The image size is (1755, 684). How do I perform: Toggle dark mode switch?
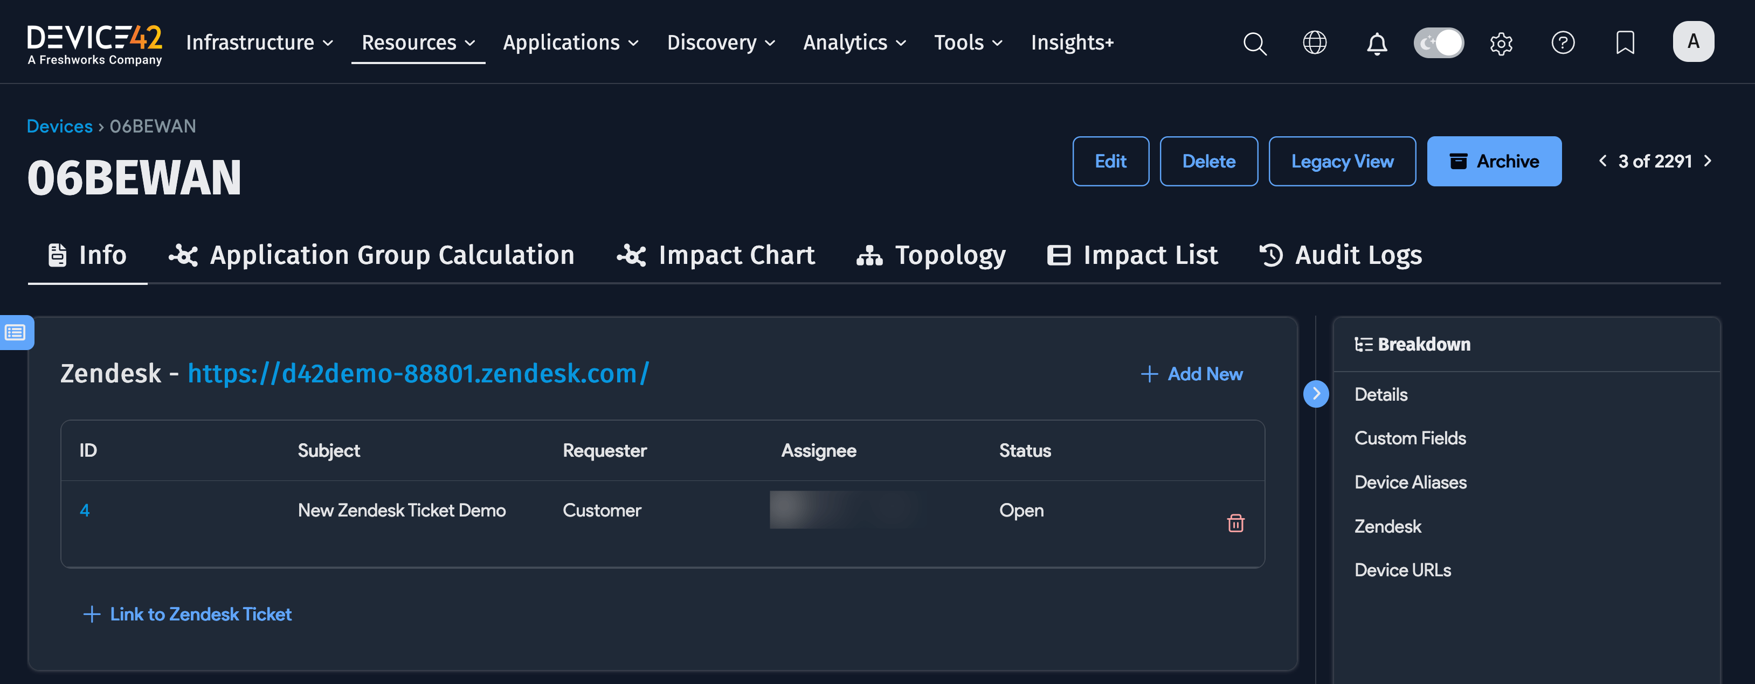[x=1438, y=43]
